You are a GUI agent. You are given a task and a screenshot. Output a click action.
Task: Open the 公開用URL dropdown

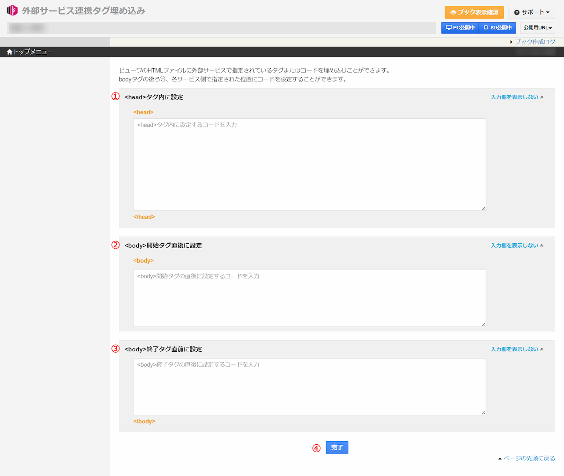click(537, 27)
